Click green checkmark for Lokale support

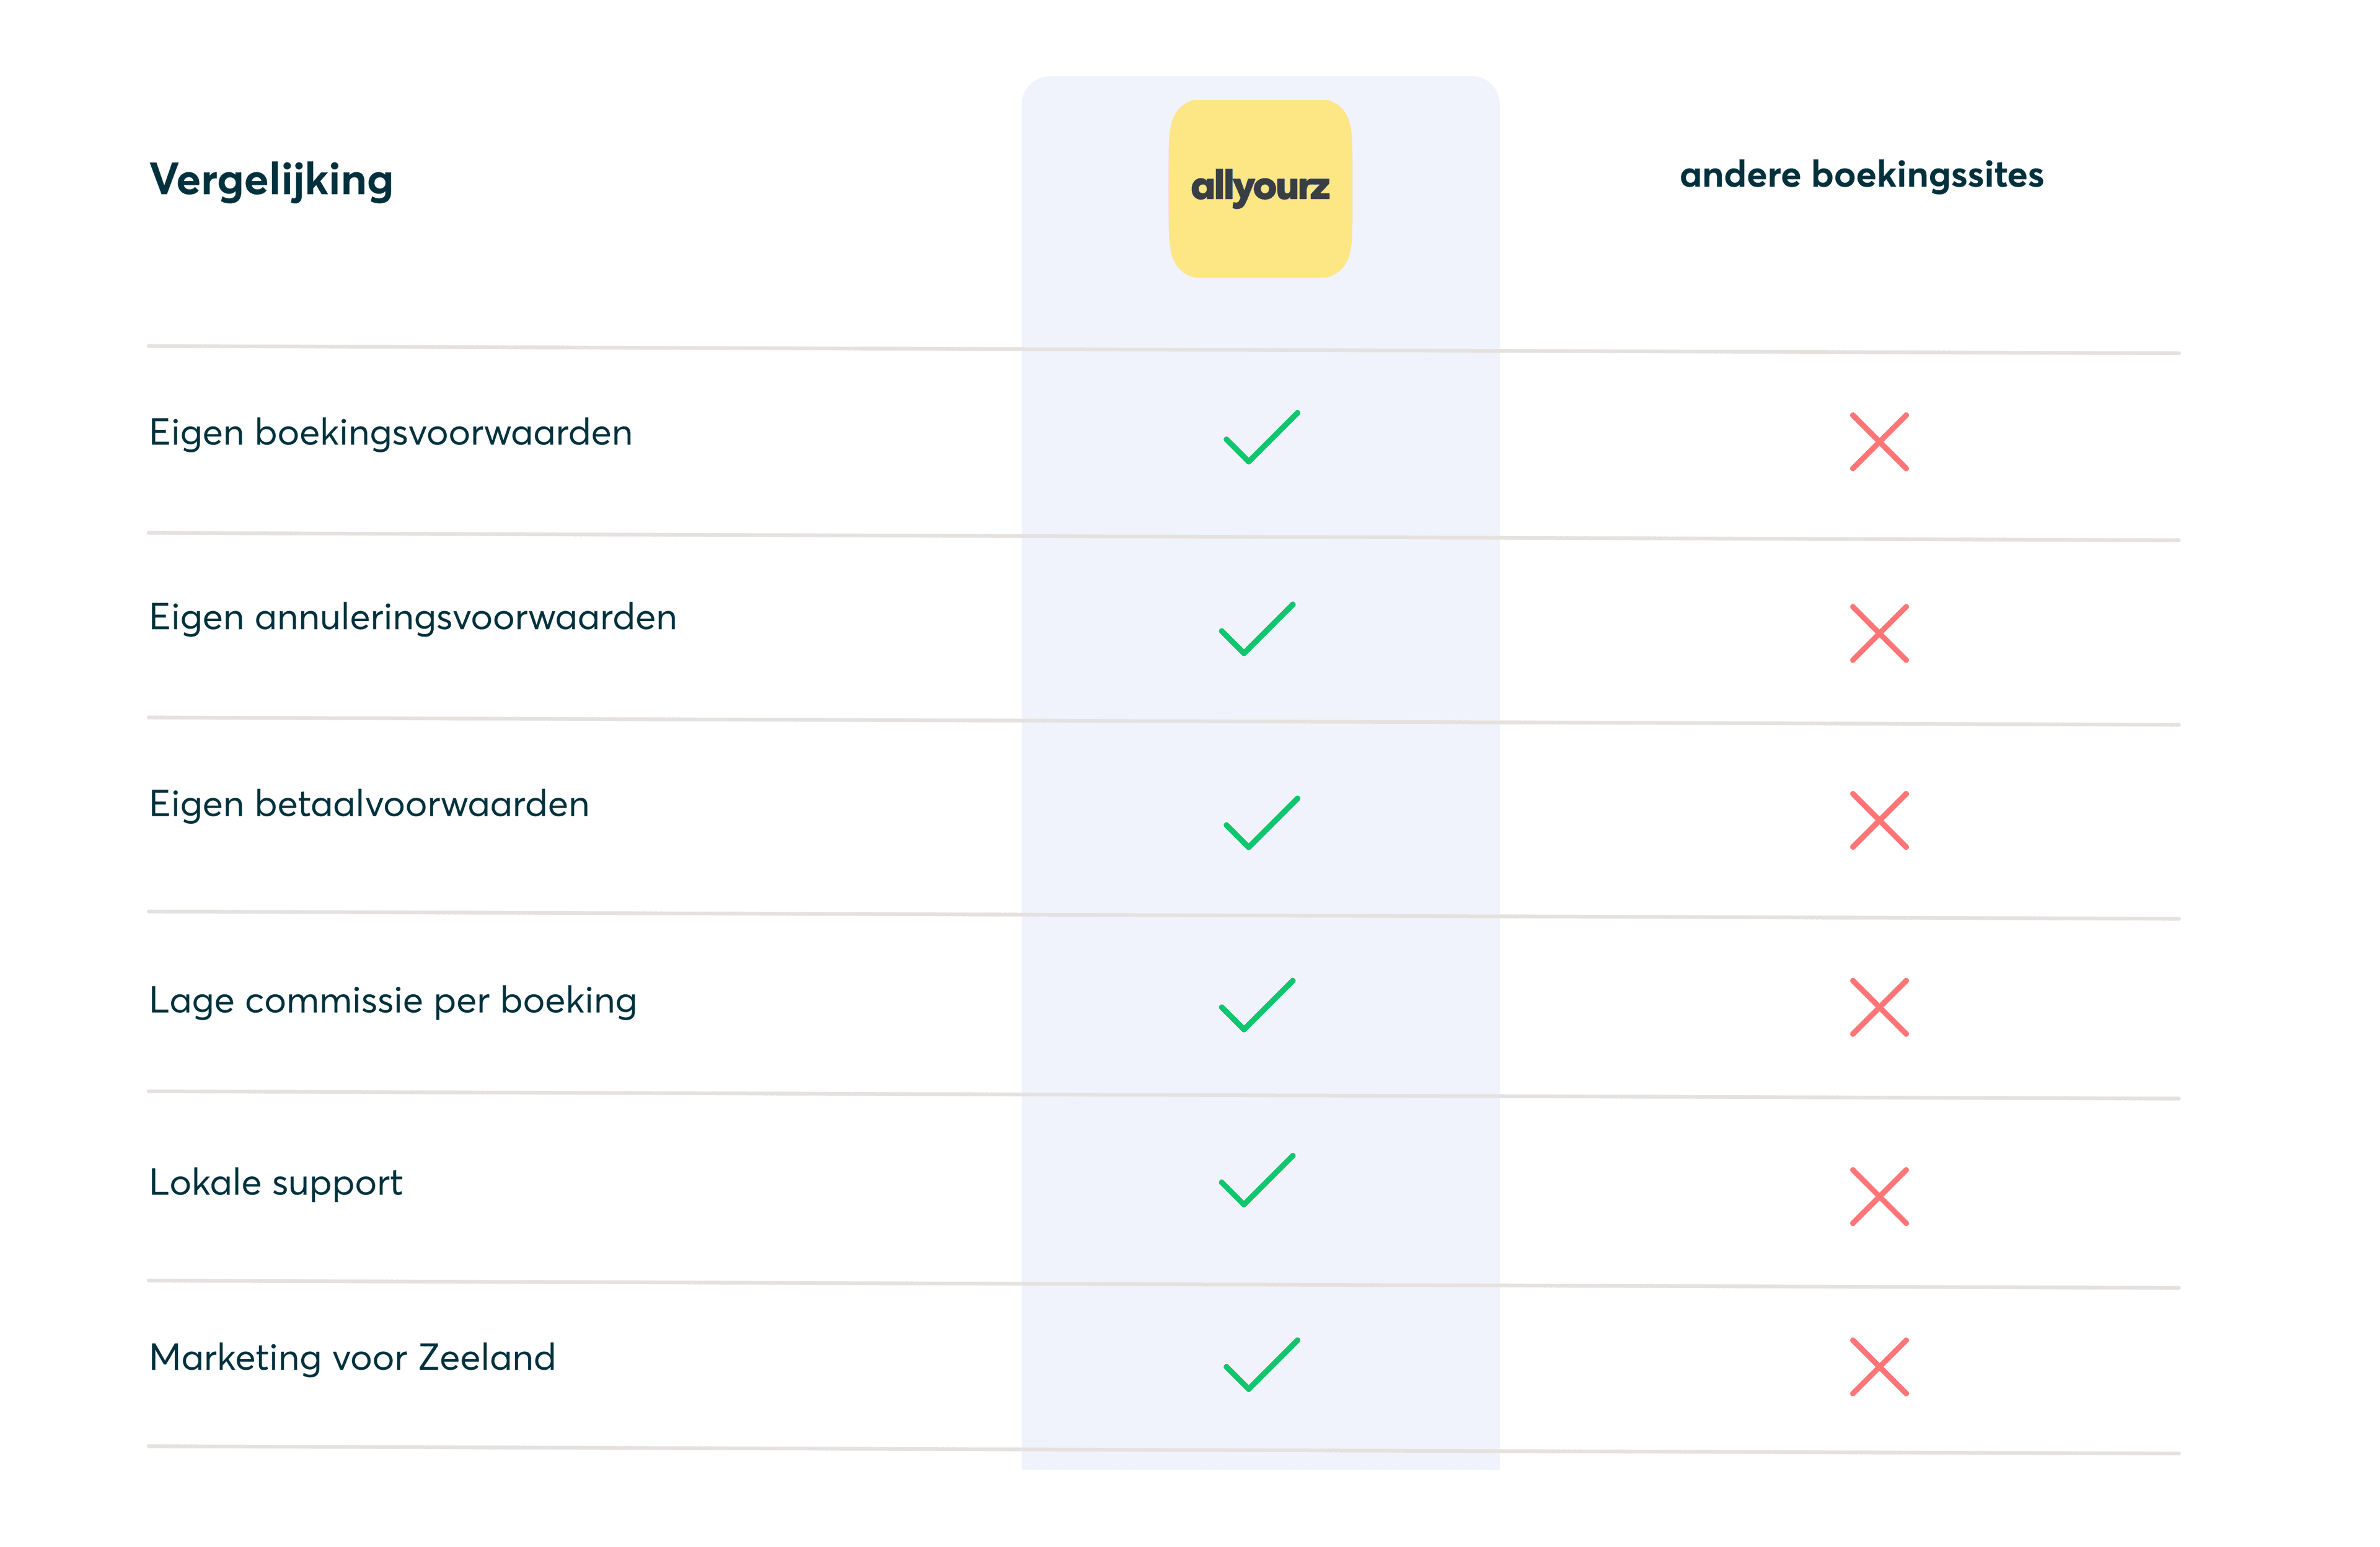tap(1257, 1180)
